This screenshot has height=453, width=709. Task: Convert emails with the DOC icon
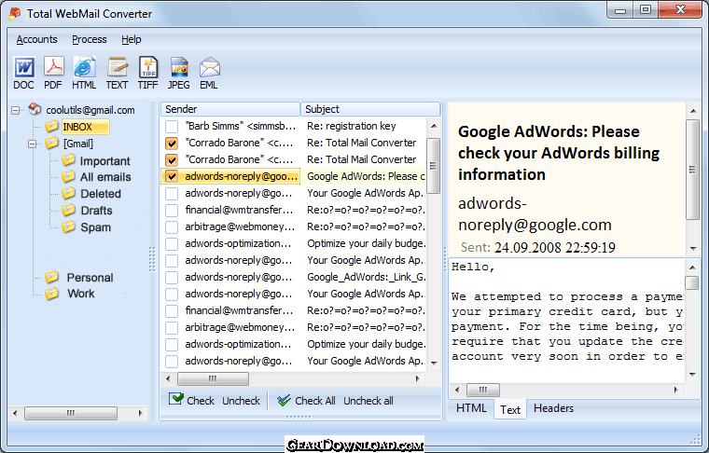coord(24,68)
